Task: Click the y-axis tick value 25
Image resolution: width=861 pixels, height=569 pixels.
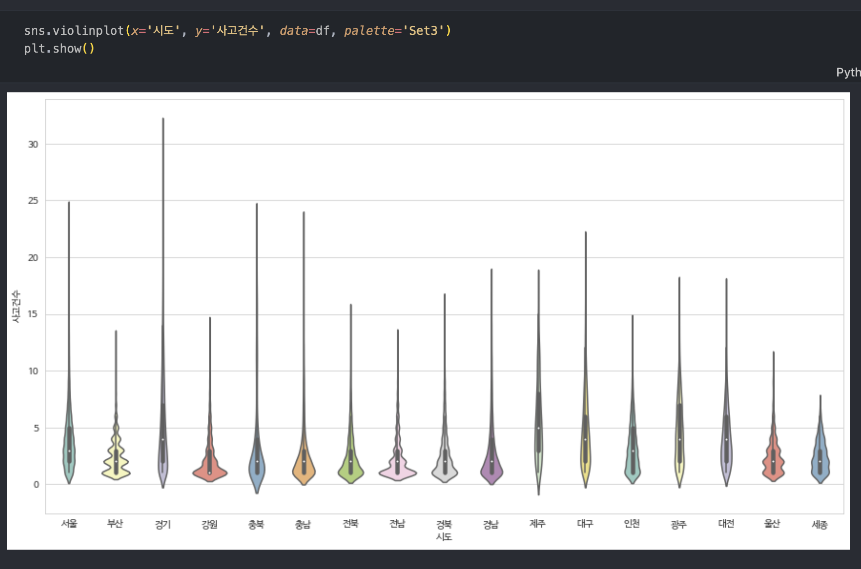Action: point(33,201)
